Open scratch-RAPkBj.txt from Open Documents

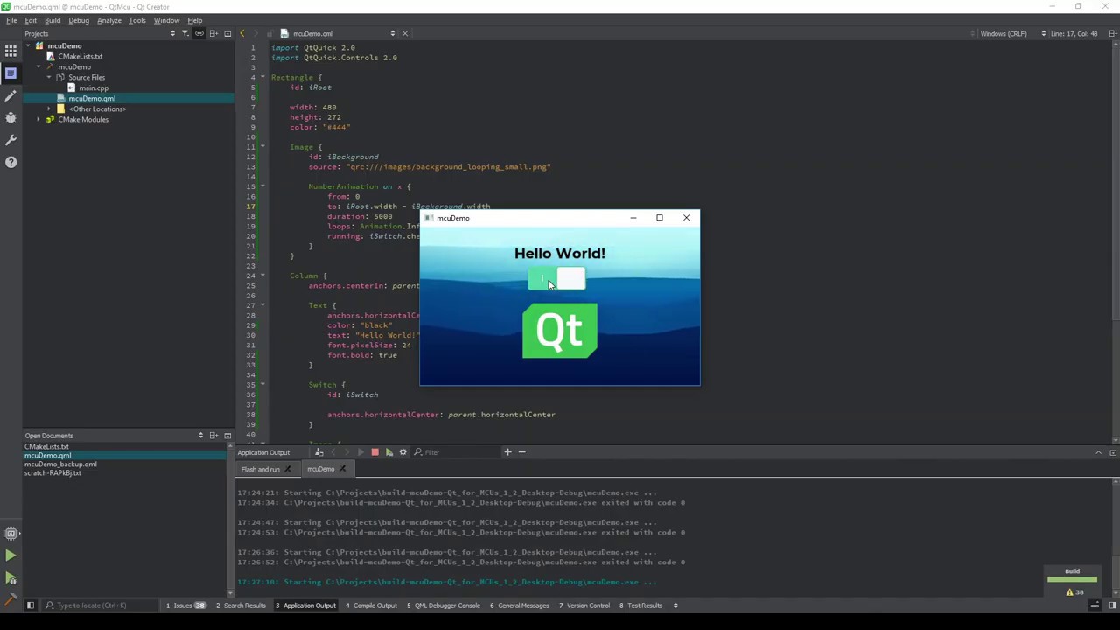(52, 473)
